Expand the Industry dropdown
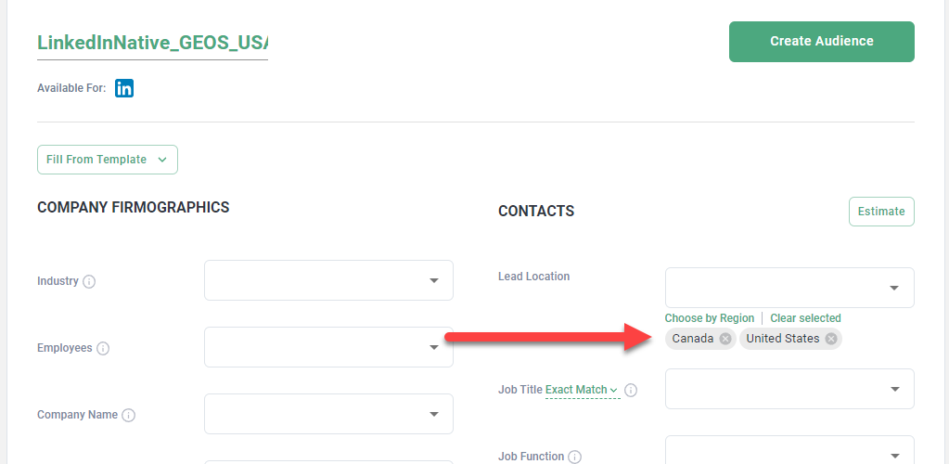The image size is (949, 464). (328, 280)
